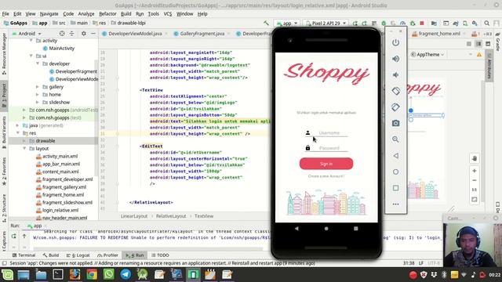Click emulator sidebar home circle icon
Image resolution: width=502 pixels, height=282 pixels.
[395, 172]
